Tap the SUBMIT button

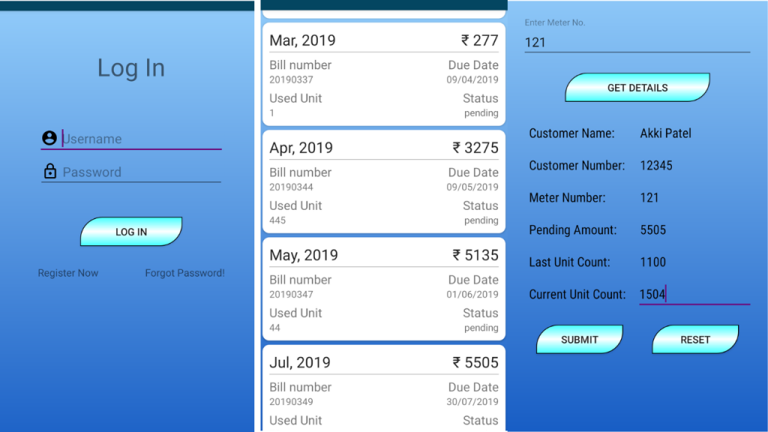click(x=580, y=340)
